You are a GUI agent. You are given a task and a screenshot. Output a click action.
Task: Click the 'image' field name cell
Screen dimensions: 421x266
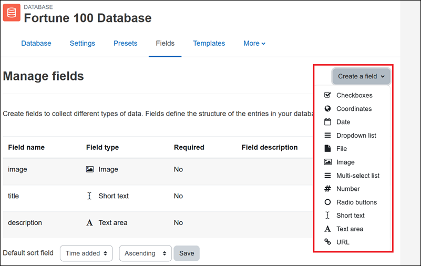pos(17,169)
